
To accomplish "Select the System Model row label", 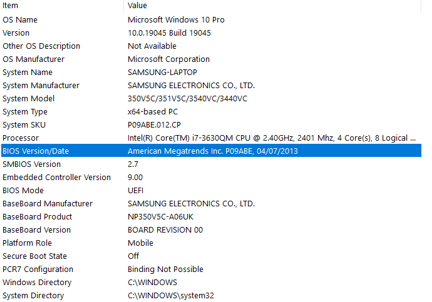I will pyautogui.click(x=29, y=98).
